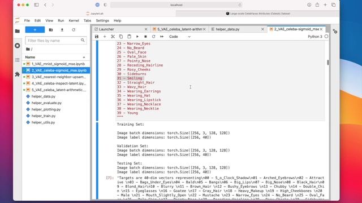Open 4_VAE_celeba-inspect-latent notebook file

(x=56, y=83)
